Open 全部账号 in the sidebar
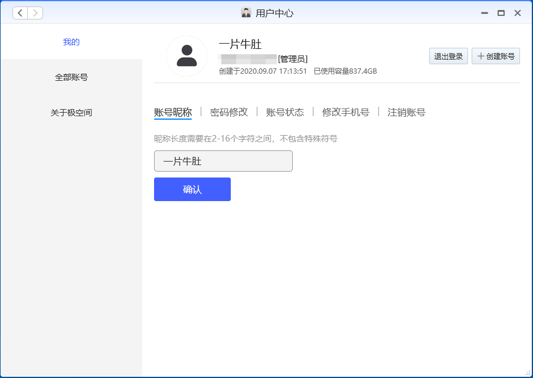This screenshot has width=533, height=378. 71,77
